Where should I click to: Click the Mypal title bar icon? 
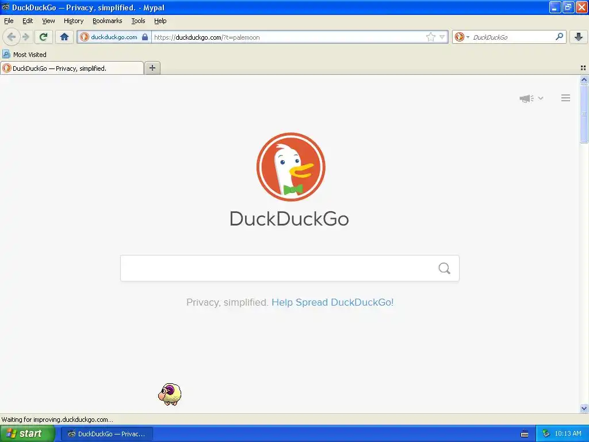tap(6, 7)
